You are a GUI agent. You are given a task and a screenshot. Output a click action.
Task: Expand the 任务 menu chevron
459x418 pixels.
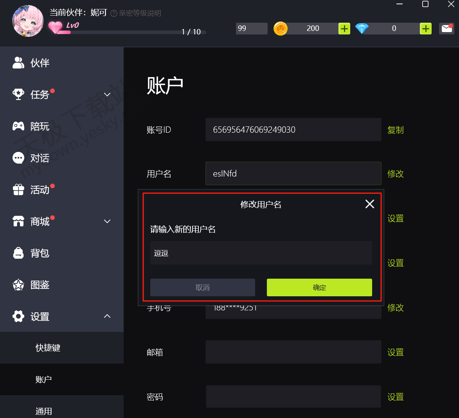107,95
